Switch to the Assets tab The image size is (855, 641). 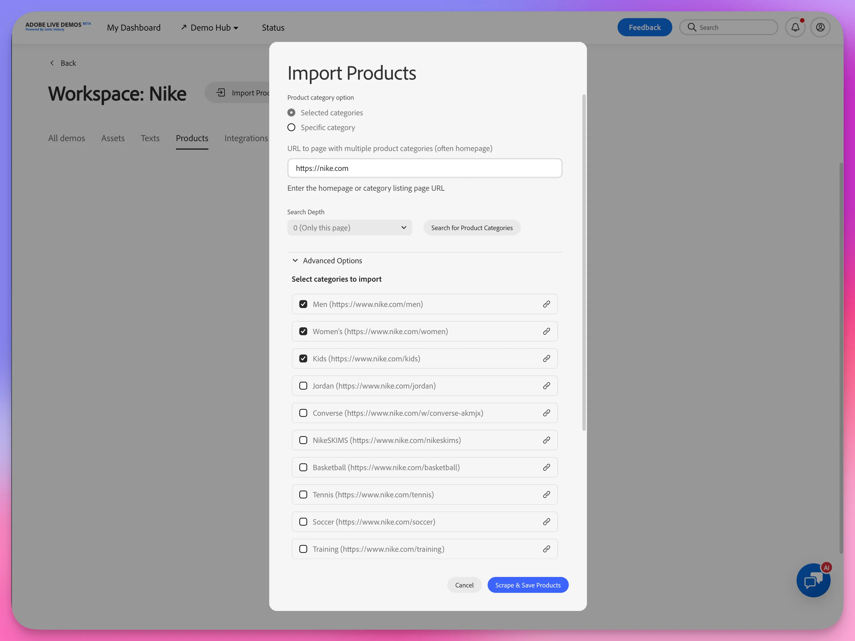coord(113,138)
